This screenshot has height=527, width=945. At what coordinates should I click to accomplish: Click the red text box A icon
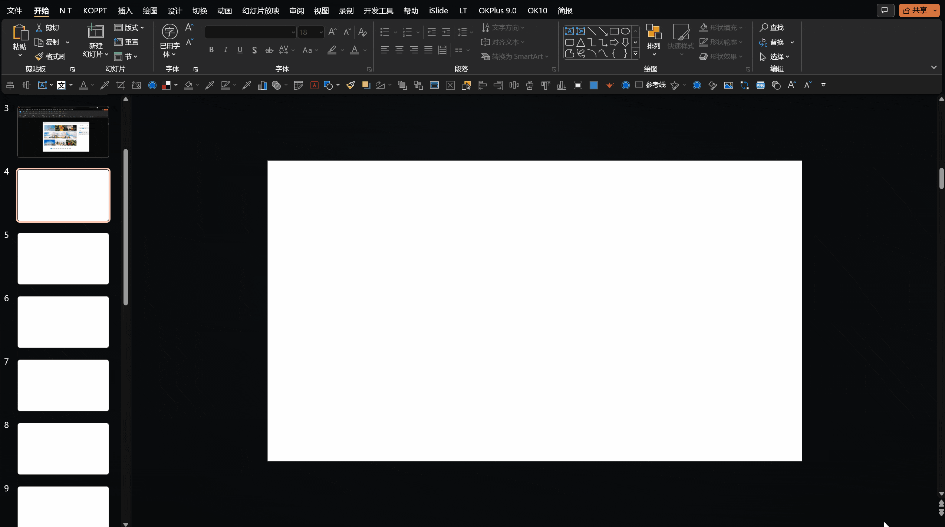point(315,85)
